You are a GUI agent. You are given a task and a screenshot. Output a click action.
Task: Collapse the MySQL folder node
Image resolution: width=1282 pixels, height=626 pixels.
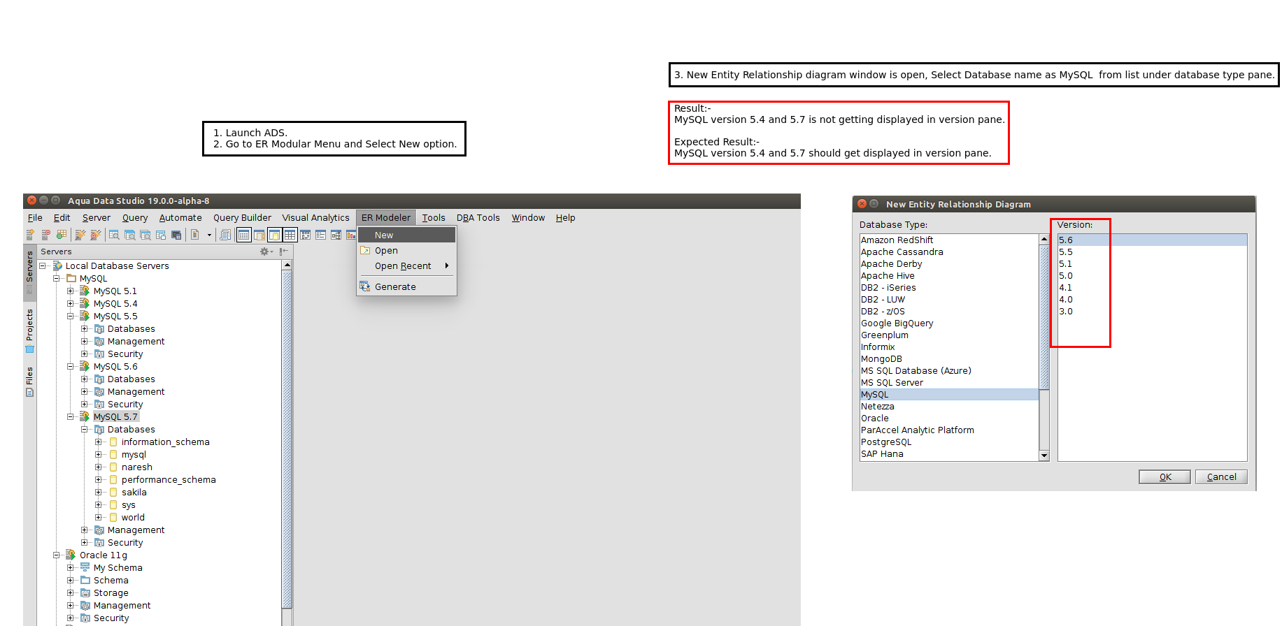57,279
